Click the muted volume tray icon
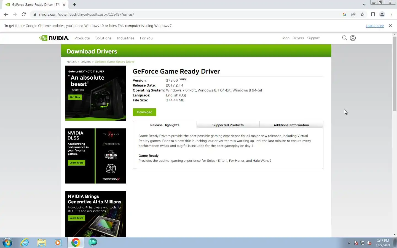397x248 pixels. (x=369, y=243)
